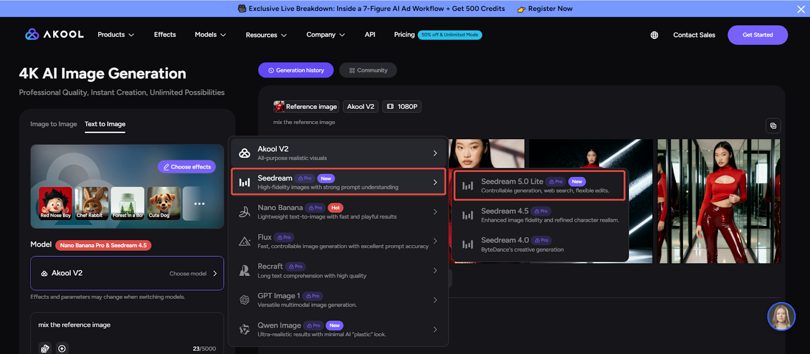Image resolution: width=810 pixels, height=354 pixels.
Task: Click the Akool V2 tag in history
Action: (x=360, y=106)
